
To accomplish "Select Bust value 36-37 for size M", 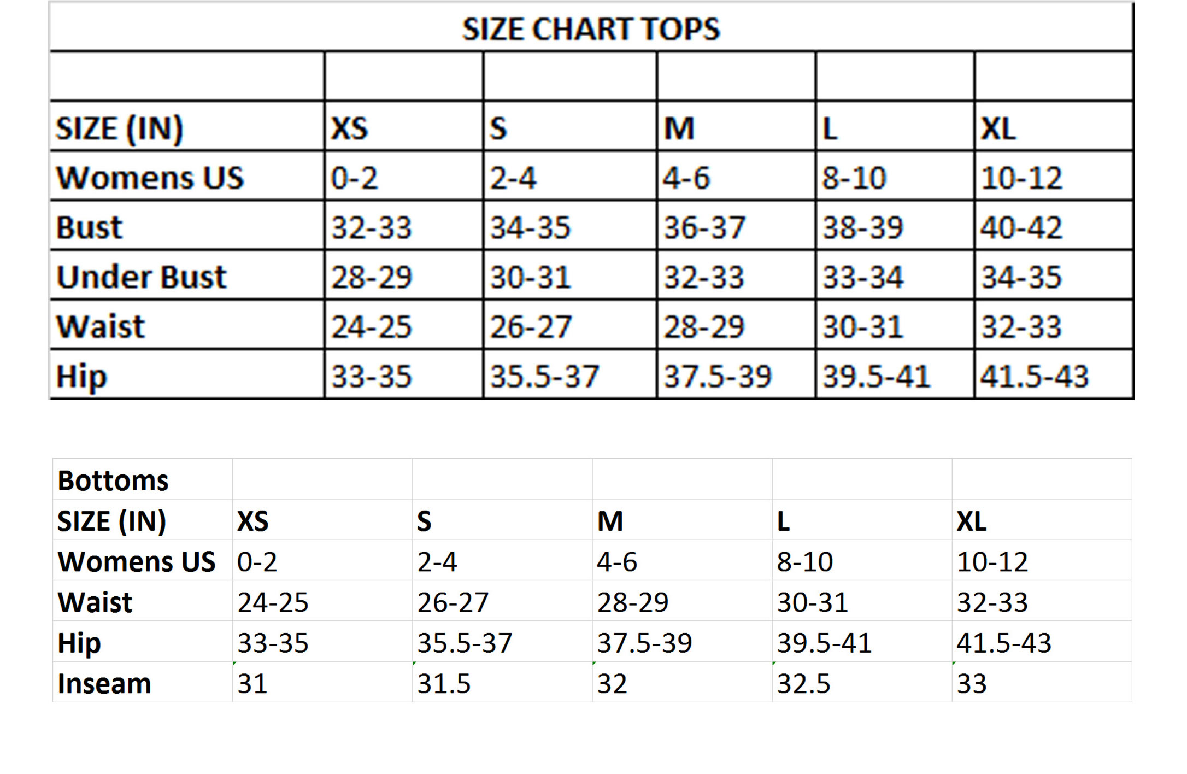I will click(x=704, y=228).
